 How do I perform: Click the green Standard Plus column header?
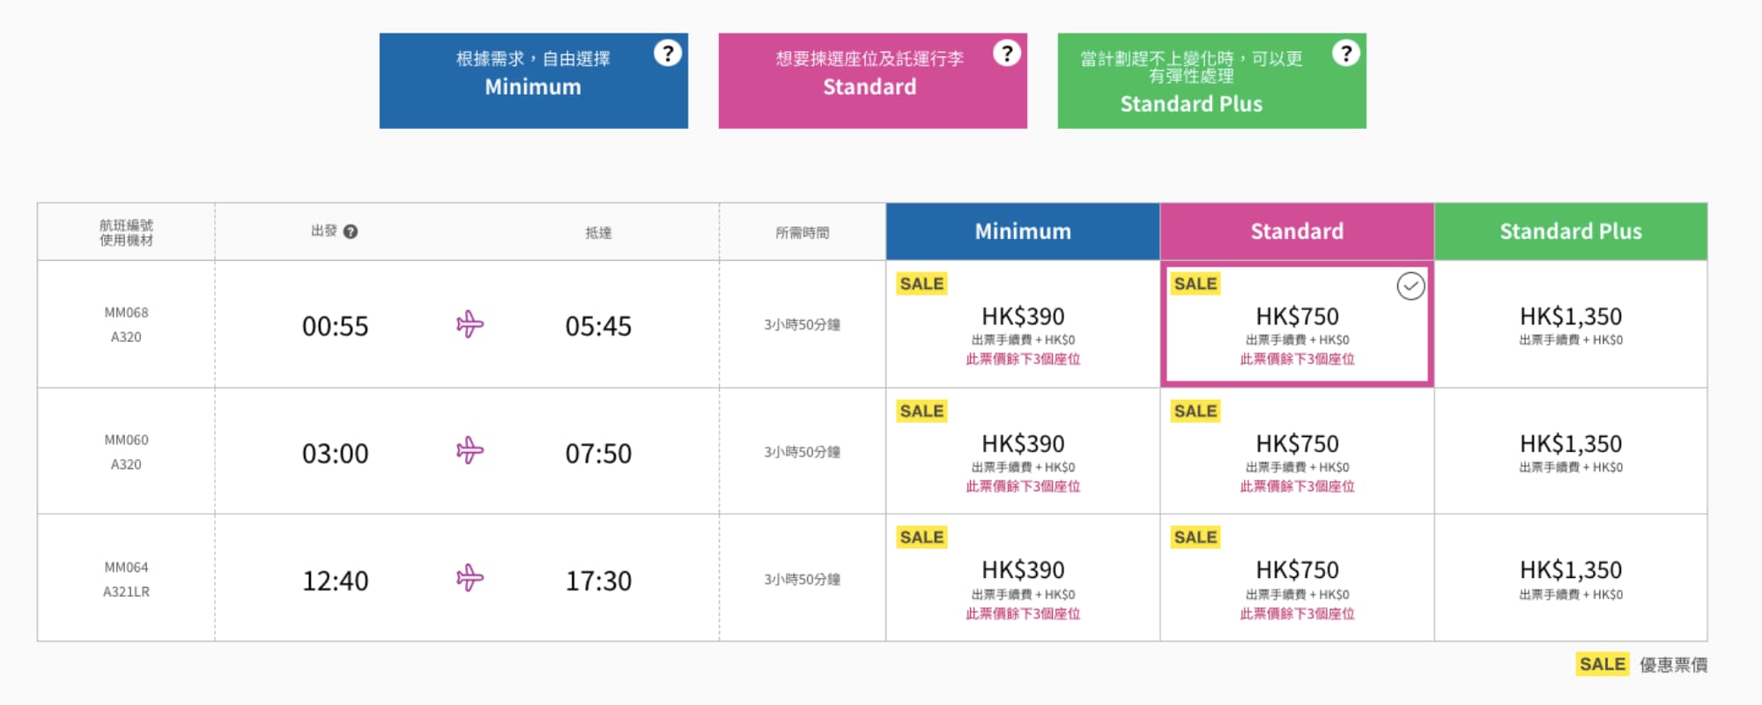coord(1571,232)
